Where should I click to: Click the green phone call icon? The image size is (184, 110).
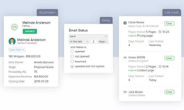coord(14,27)
